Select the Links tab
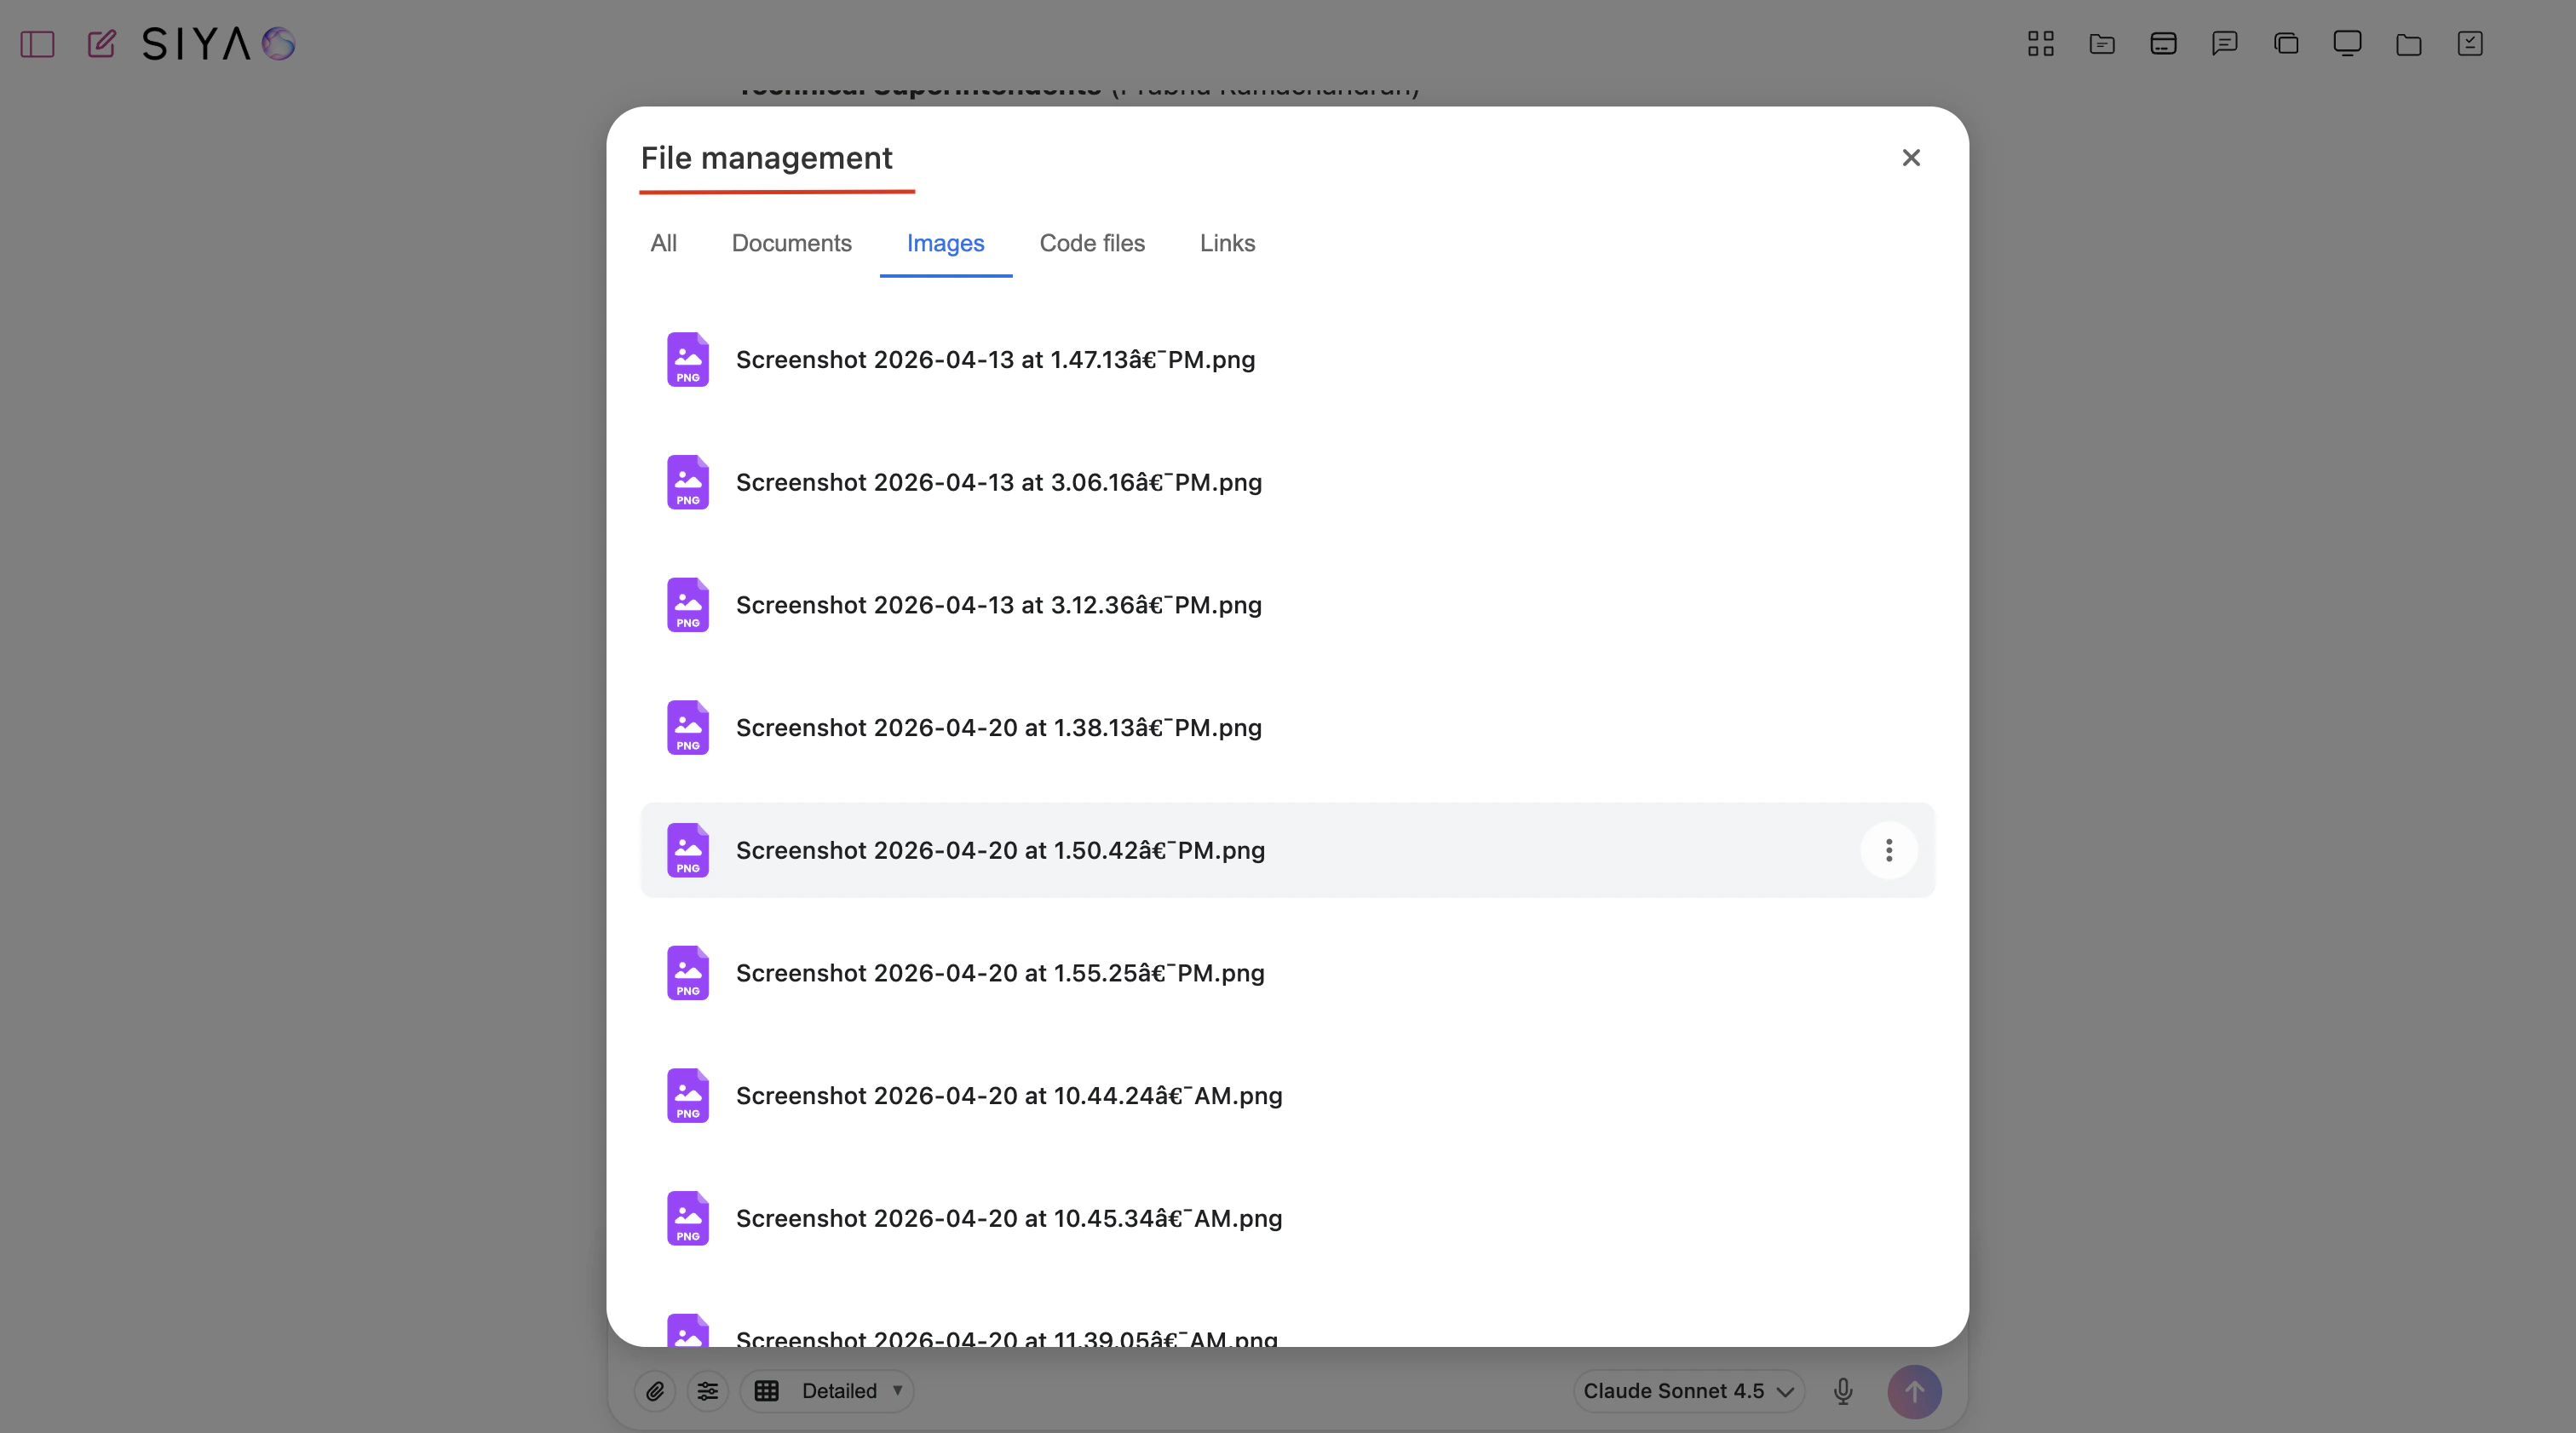Image resolution: width=2576 pixels, height=1433 pixels. tap(1227, 243)
